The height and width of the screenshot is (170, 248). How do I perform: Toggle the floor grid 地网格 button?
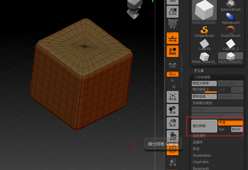click(173, 38)
